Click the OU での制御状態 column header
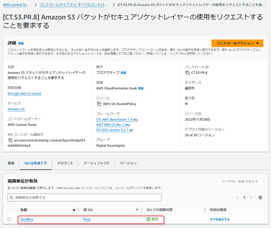This screenshot has height=228, width=271. tap(160, 210)
